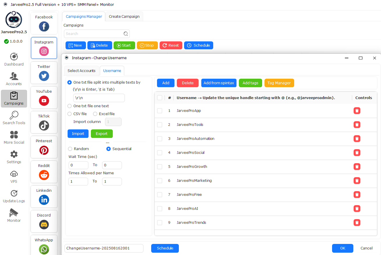Open the Facebook platform icon

[x=44, y=27]
